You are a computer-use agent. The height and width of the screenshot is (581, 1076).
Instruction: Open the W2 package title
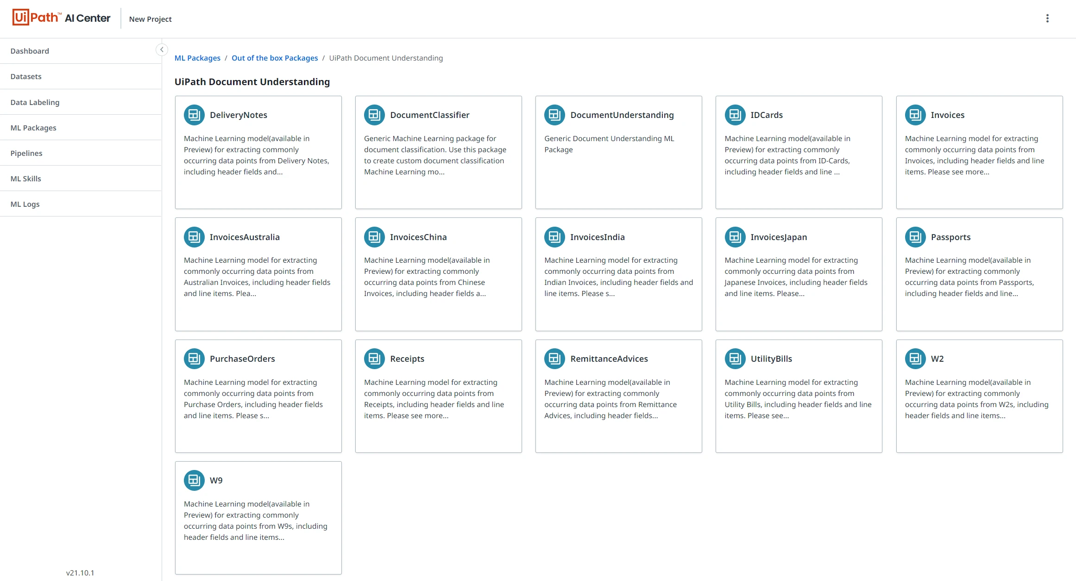pyautogui.click(x=937, y=358)
